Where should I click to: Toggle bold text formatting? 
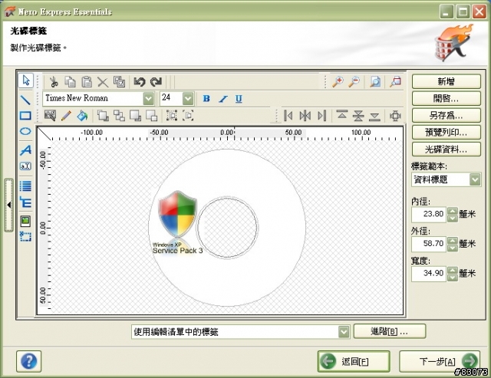[206, 99]
